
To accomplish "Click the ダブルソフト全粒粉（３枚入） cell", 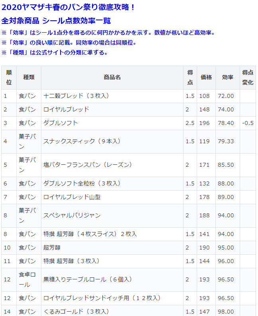I will (82, 183).
